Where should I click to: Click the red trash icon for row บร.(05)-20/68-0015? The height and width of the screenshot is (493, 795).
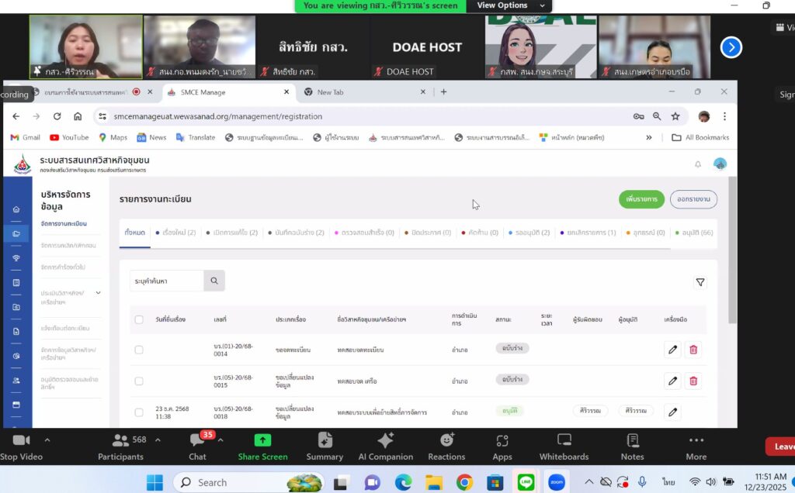[x=693, y=381]
